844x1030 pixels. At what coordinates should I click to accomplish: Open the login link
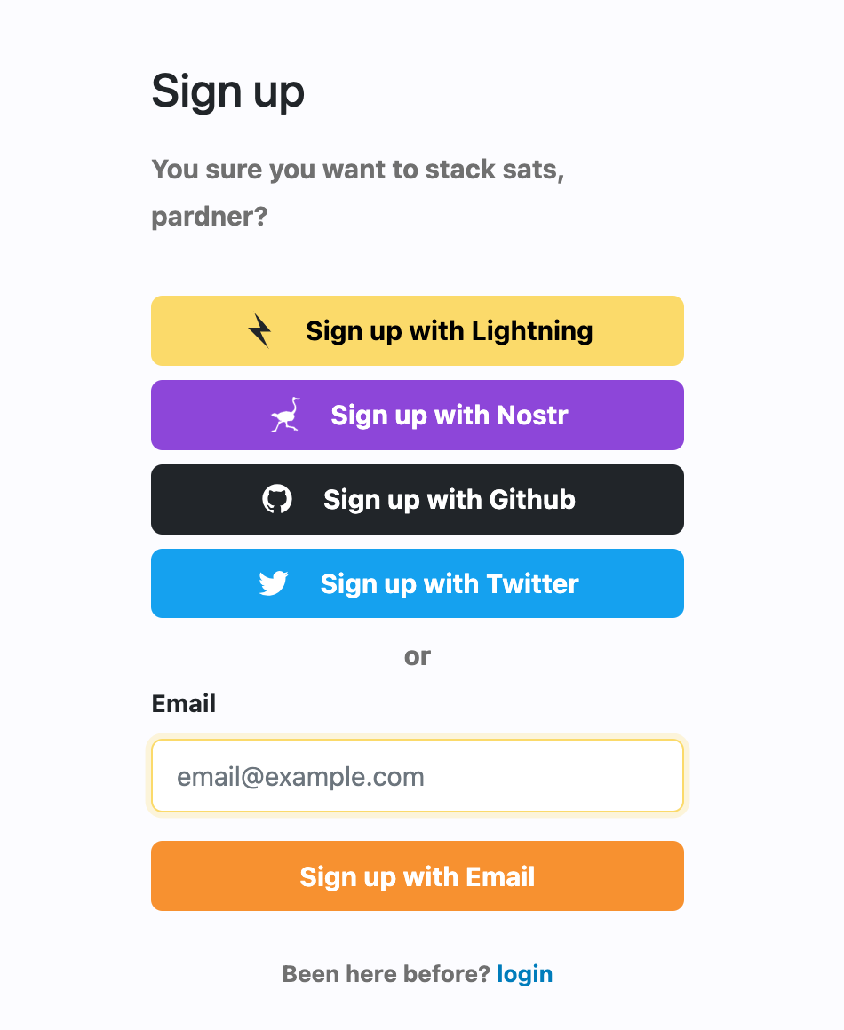tap(525, 974)
